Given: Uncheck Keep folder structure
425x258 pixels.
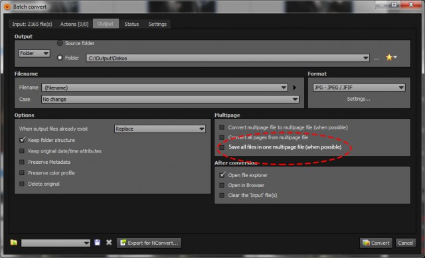Looking at the screenshot, I should click(x=22, y=140).
